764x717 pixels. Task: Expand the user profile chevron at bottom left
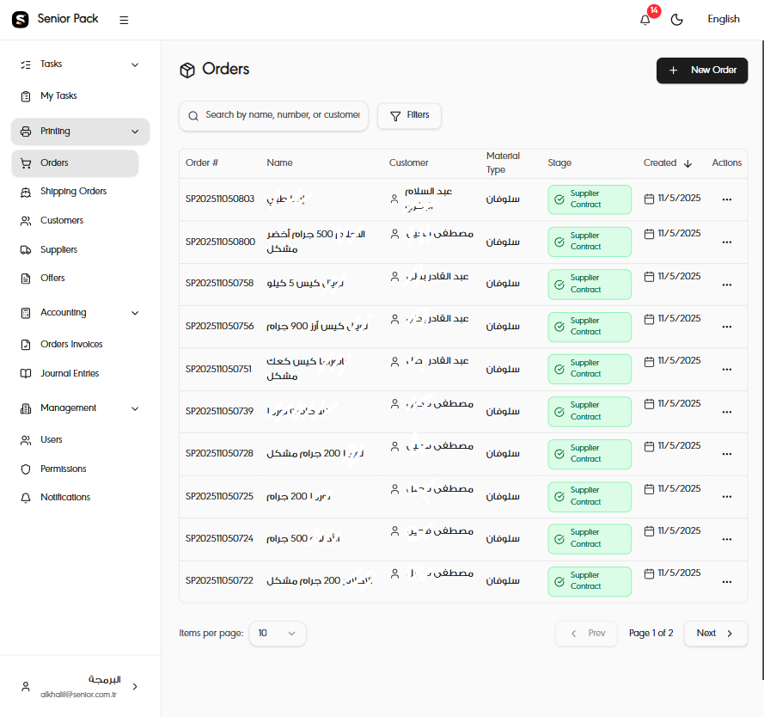134,686
